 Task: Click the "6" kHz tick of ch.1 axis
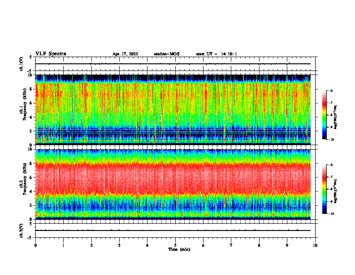click(31, 103)
